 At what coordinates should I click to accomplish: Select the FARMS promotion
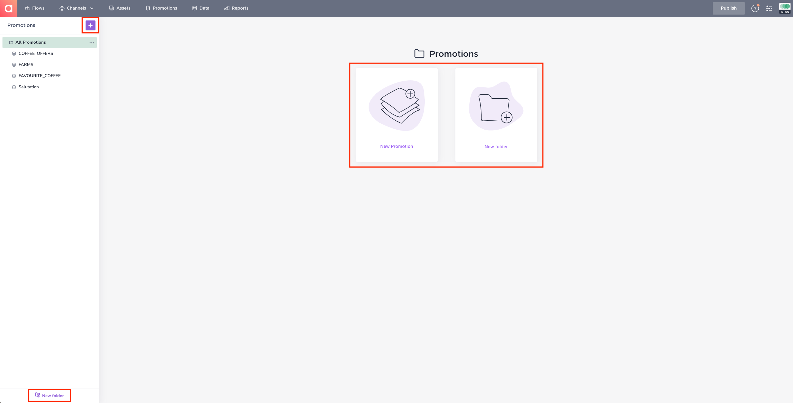26,64
